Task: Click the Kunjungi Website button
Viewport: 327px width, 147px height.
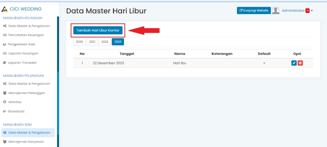Action: (x=254, y=11)
